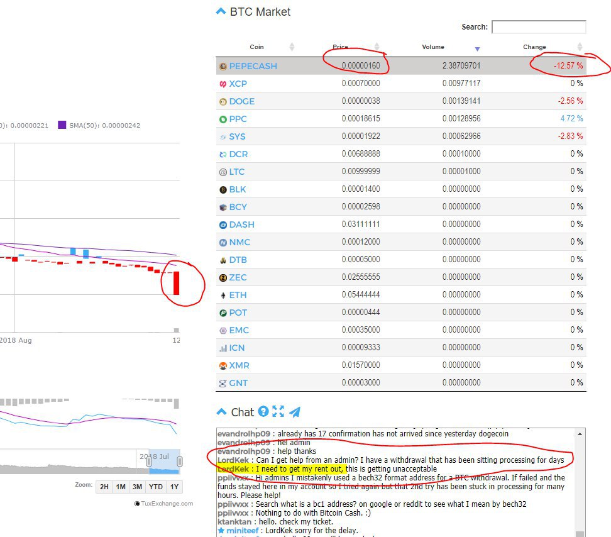
Task: Click SYS change value -2.83 %
Action: 571,136
